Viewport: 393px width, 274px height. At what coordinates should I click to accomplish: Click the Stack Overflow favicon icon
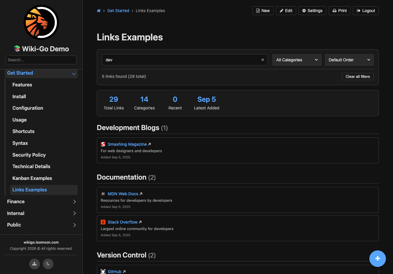click(x=103, y=222)
